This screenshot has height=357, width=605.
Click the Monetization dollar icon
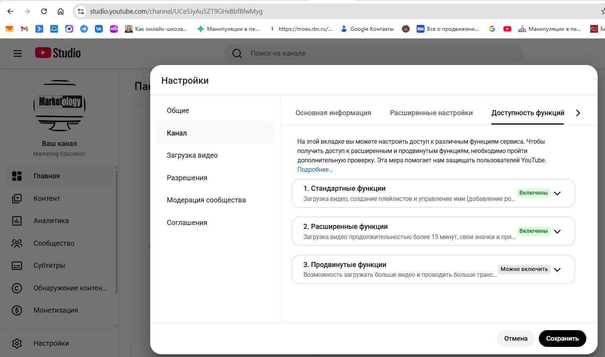[x=17, y=310]
